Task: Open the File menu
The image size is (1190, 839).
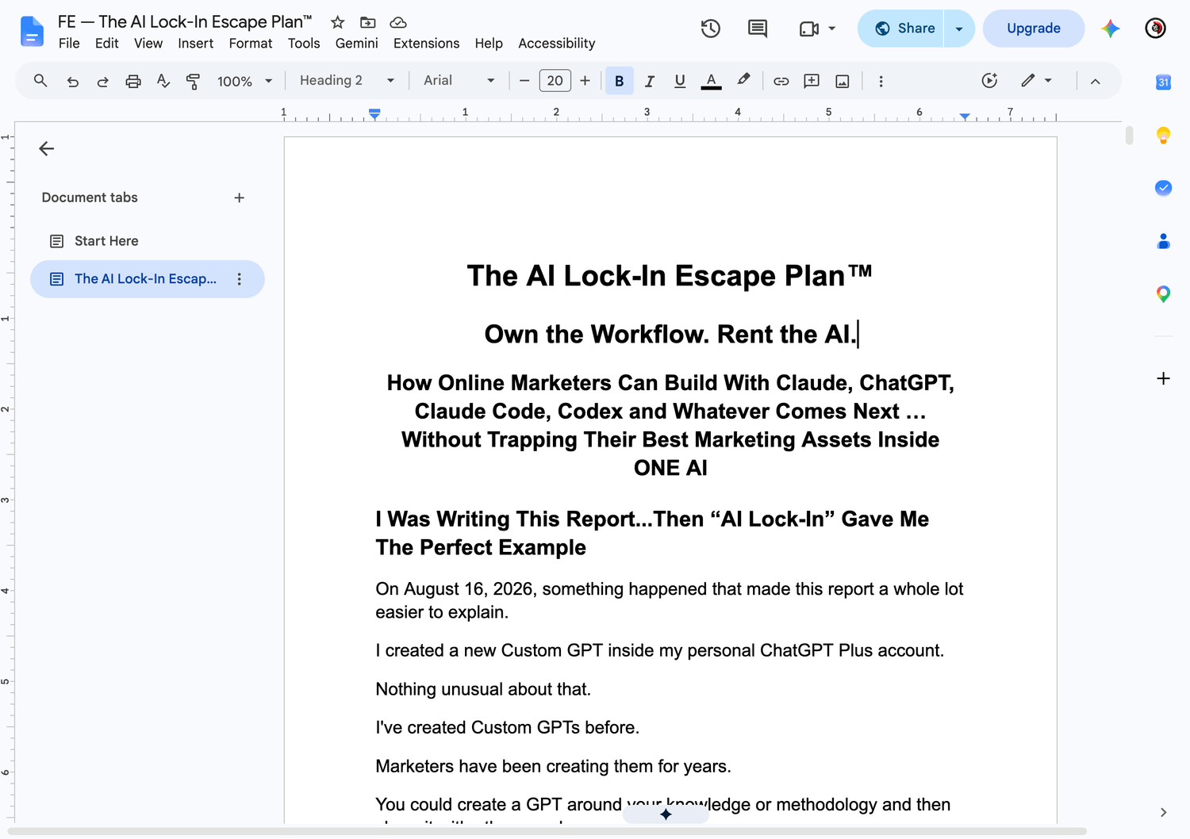Action: (x=69, y=44)
